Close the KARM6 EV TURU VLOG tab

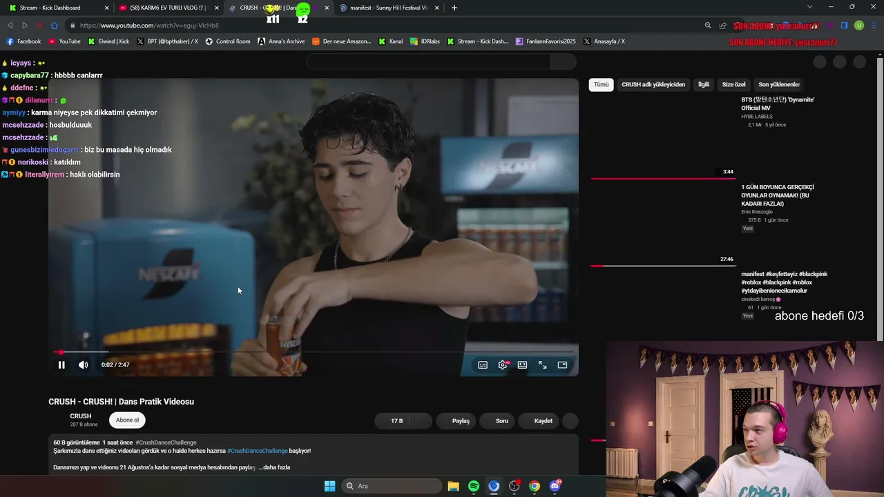(216, 8)
